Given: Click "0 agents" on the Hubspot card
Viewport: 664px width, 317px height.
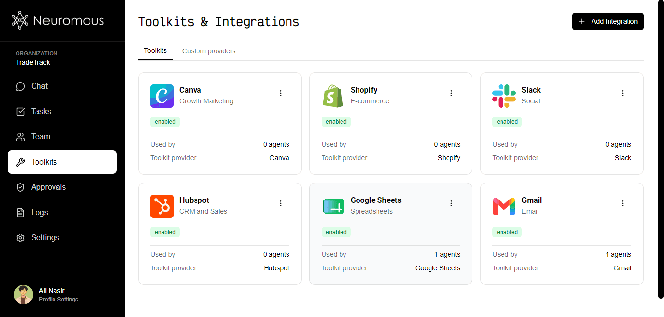Looking at the screenshot, I should click(x=276, y=254).
